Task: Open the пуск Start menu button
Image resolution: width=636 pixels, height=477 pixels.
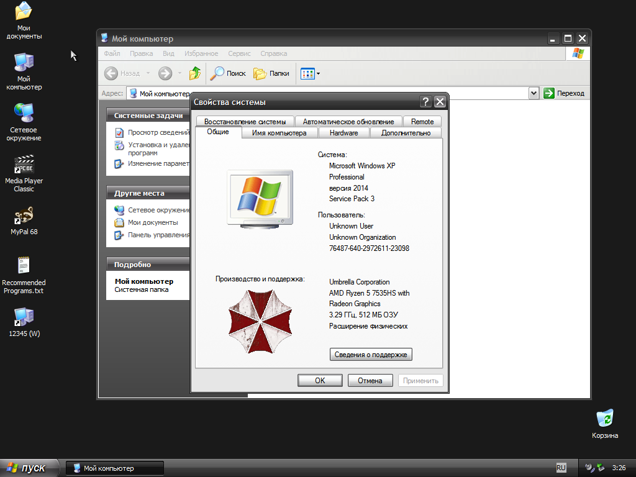Action: click(x=30, y=468)
